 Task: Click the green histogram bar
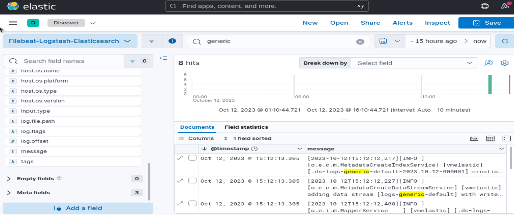pos(490,85)
